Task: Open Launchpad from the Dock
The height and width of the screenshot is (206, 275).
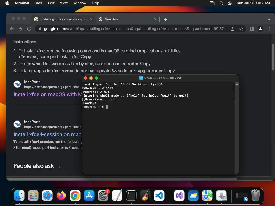Action: pyautogui.click(x=33, y=196)
